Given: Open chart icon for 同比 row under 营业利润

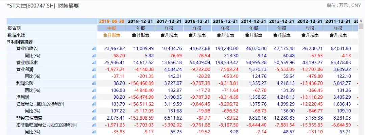Looking at the screenshot, I should click(94, 76).
